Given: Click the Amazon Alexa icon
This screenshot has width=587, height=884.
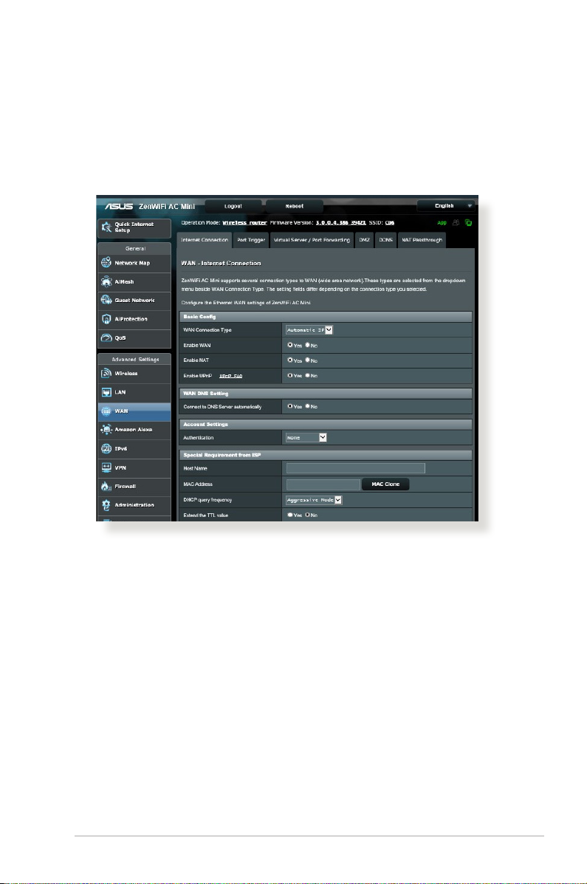Looking at the screenshot, I should (x=106, y=430).
